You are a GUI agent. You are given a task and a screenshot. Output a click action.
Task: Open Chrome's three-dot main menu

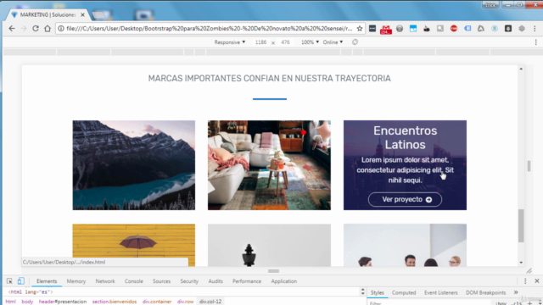[535, 29]
